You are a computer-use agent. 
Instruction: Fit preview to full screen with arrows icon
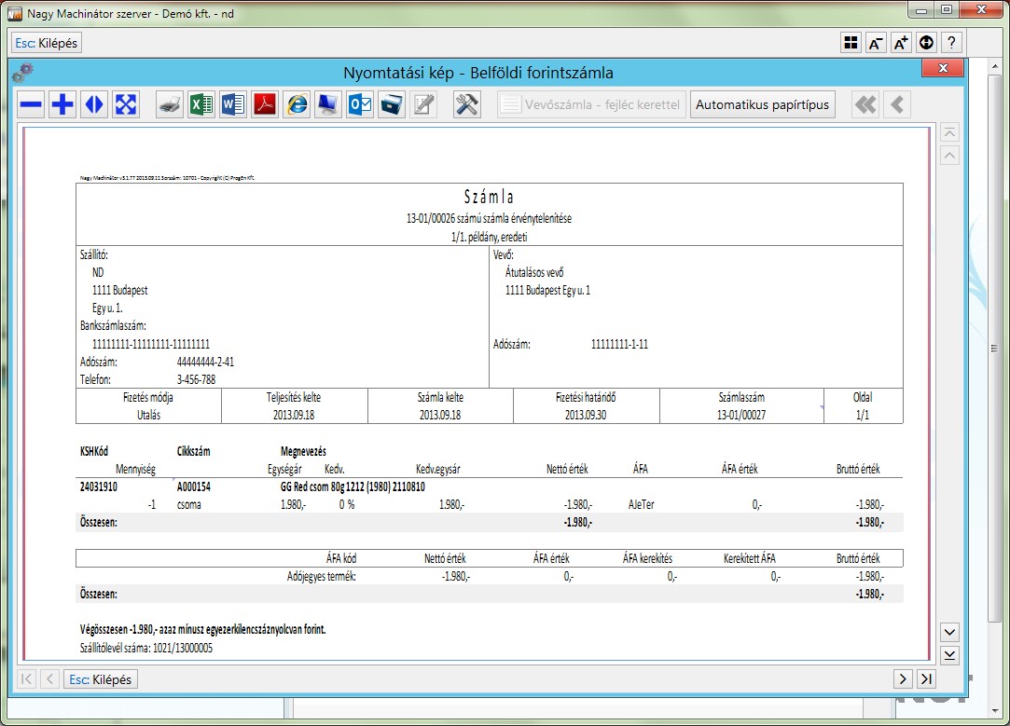tap(126, 105)
